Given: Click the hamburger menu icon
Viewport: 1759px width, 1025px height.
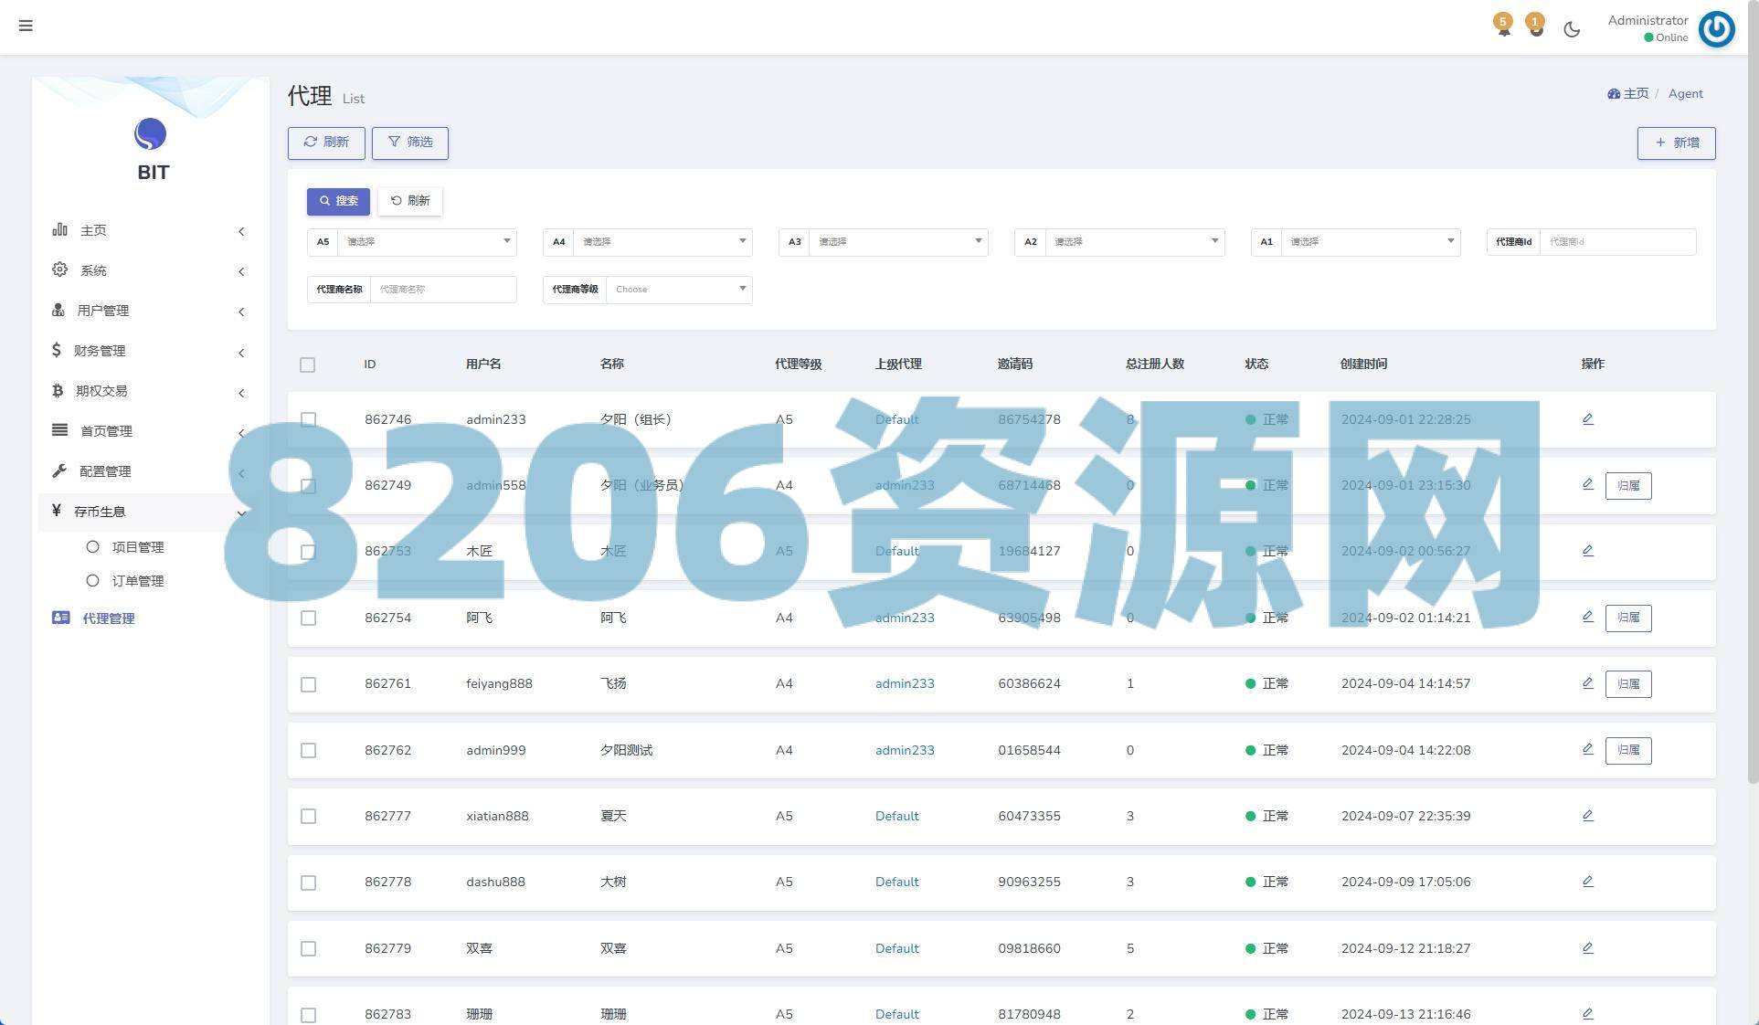Looking at the screenshot, I should coord(26,26).
